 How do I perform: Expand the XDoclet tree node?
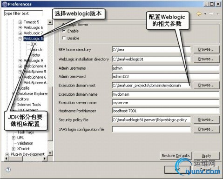click(14, 149)
